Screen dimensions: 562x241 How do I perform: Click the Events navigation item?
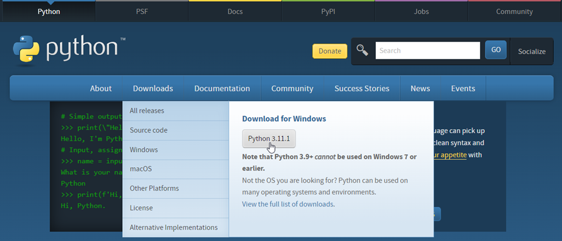click(x=463, y=88)
